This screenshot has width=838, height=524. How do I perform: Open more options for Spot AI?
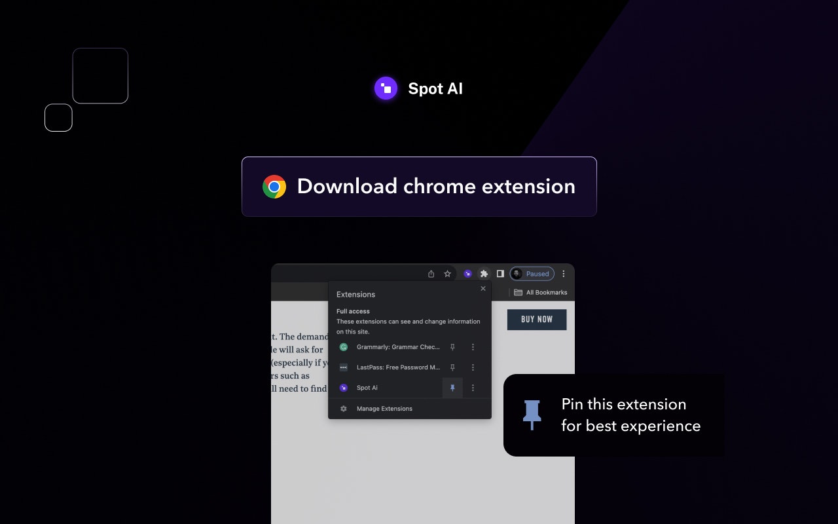click(x=473, y=388)
